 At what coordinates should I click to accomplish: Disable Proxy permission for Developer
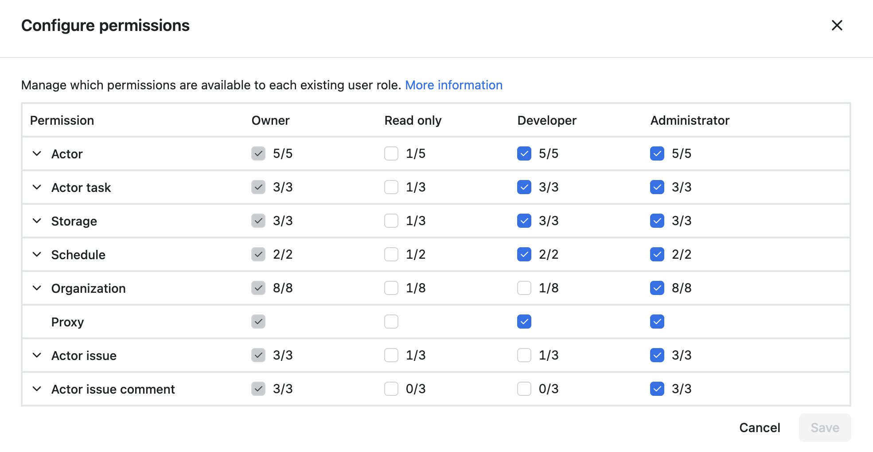tap(524, 322)
